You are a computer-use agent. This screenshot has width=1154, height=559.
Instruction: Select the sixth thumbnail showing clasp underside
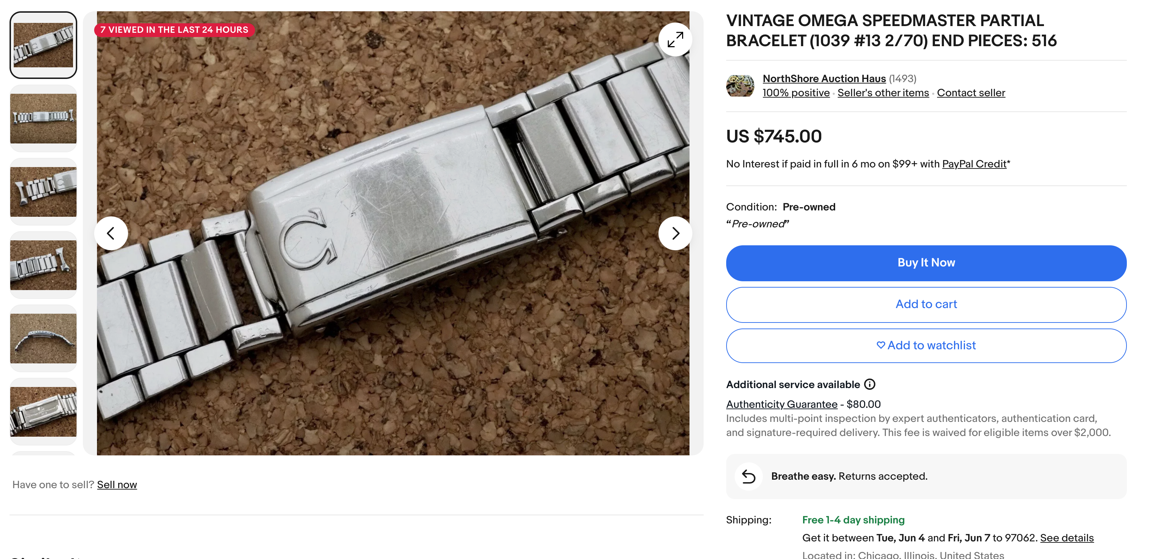tap(43, 412)
